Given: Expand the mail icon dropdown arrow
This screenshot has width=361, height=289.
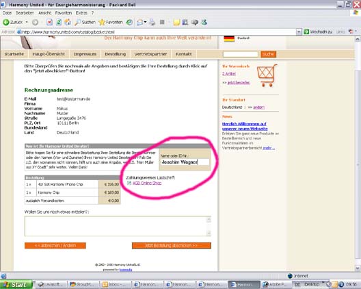Looking at the screenshot, I should click(145, 22).
